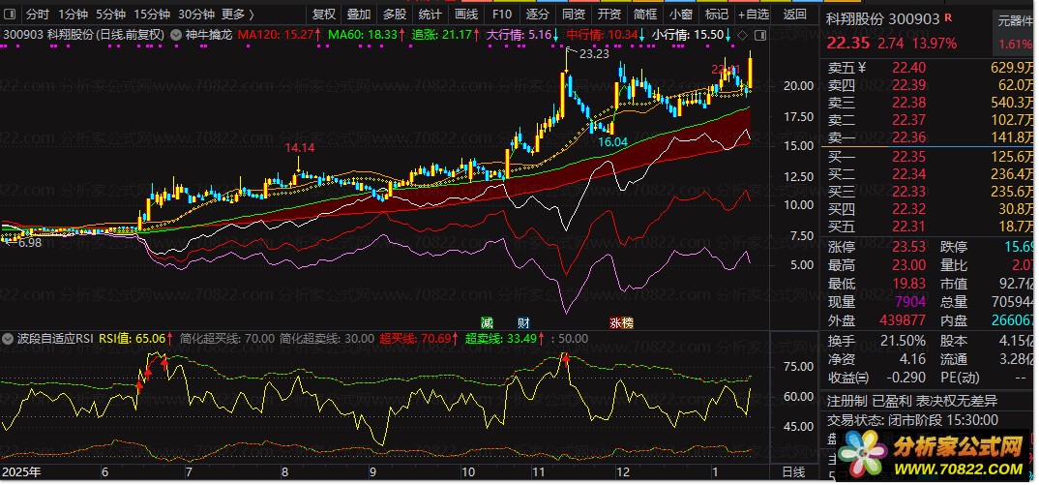Select the 30分钟 period

pos(196,14)
